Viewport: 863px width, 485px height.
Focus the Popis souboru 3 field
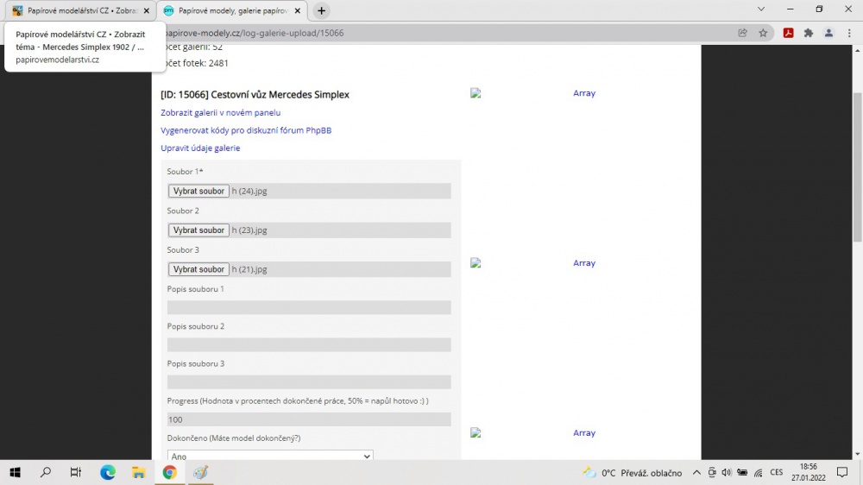point(309,382)
